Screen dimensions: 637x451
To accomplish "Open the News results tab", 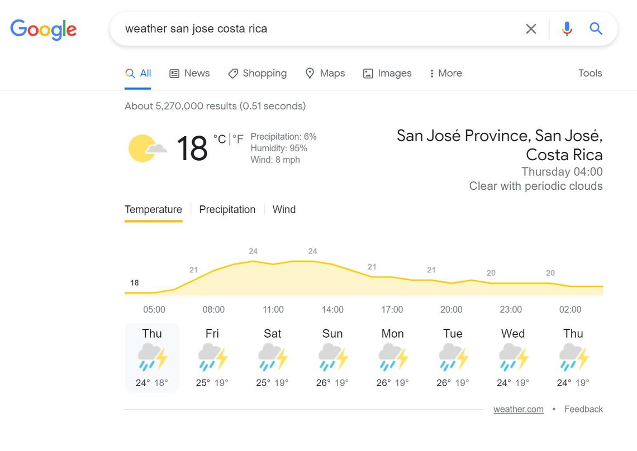I will point(189,74).
